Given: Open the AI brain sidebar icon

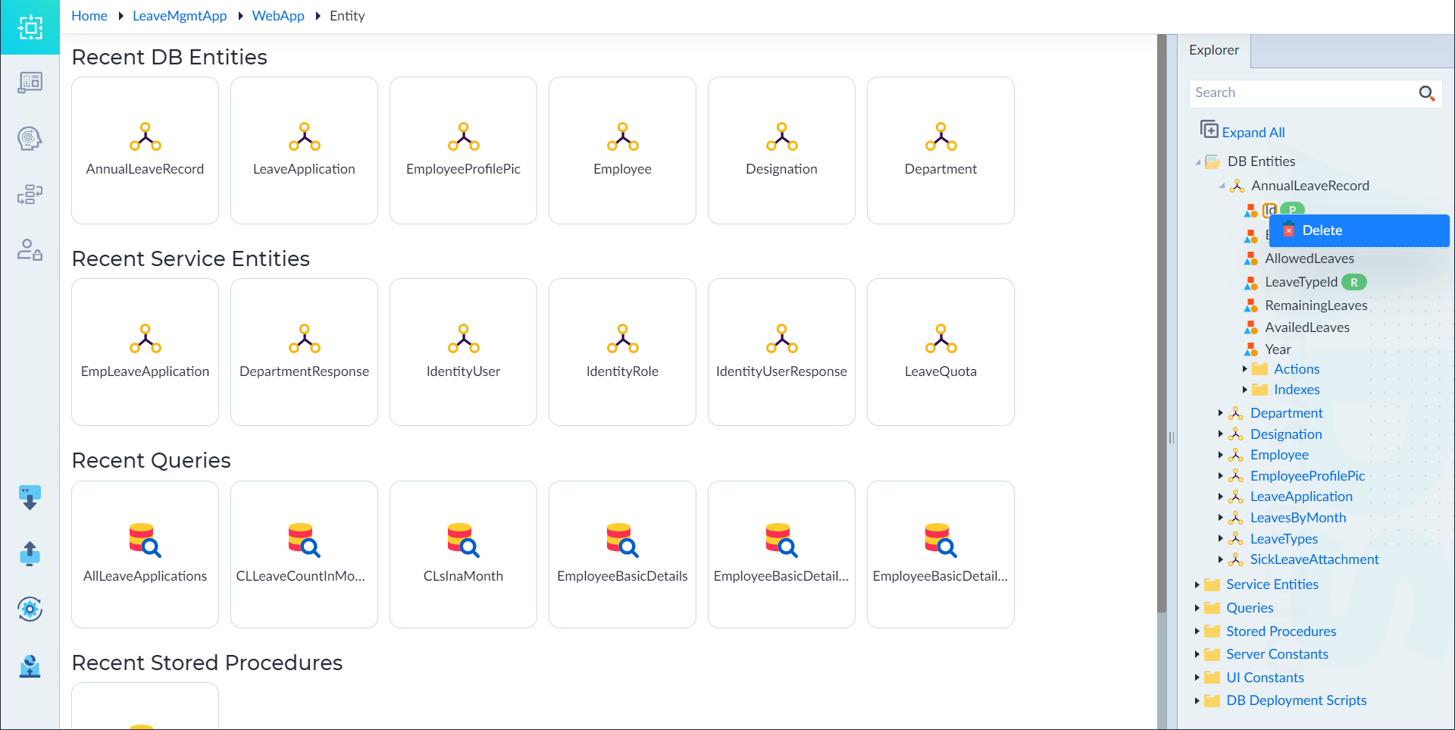Looking at the screenshot, I should 30,139.
